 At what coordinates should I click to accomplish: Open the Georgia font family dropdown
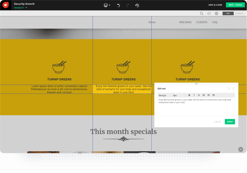pos(165,96)
